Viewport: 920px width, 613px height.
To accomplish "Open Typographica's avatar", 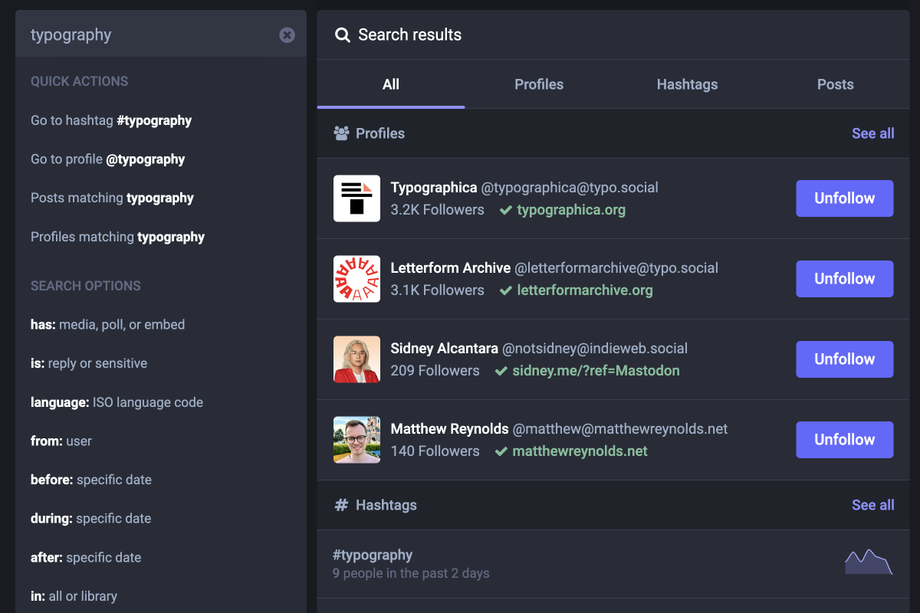I will (x=356, y=198).
